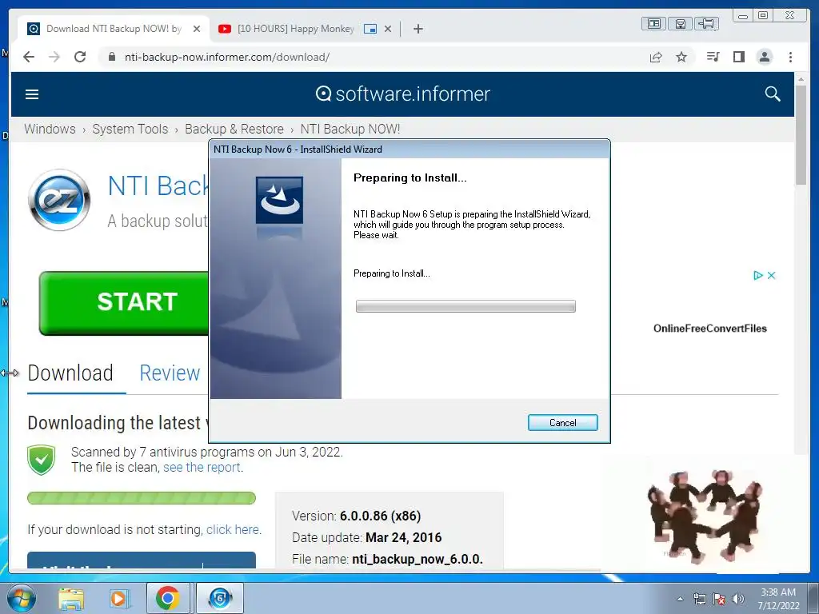Close the ad with the X

click(x=772, y=275)
